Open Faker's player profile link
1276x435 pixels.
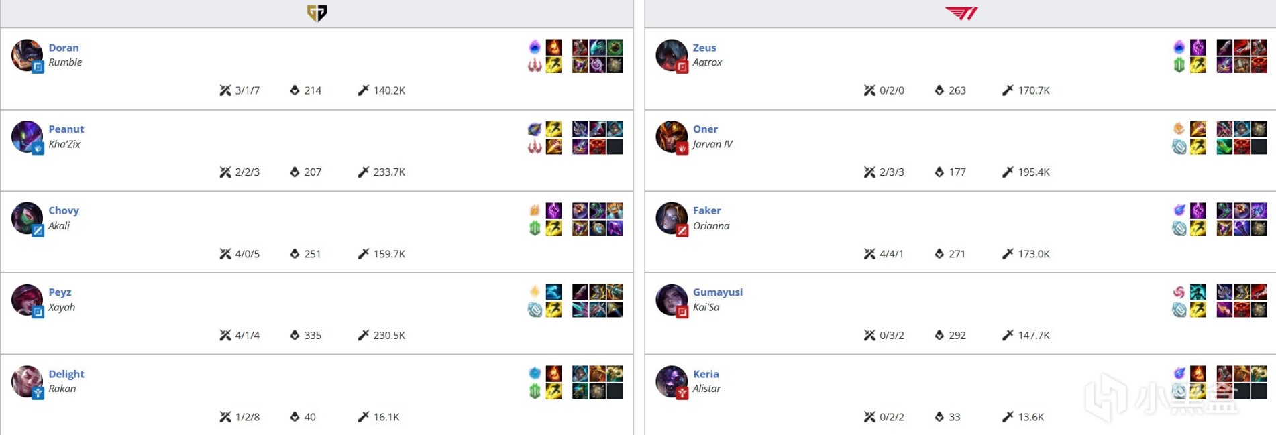pyautogui.click(x=706, y=210)
